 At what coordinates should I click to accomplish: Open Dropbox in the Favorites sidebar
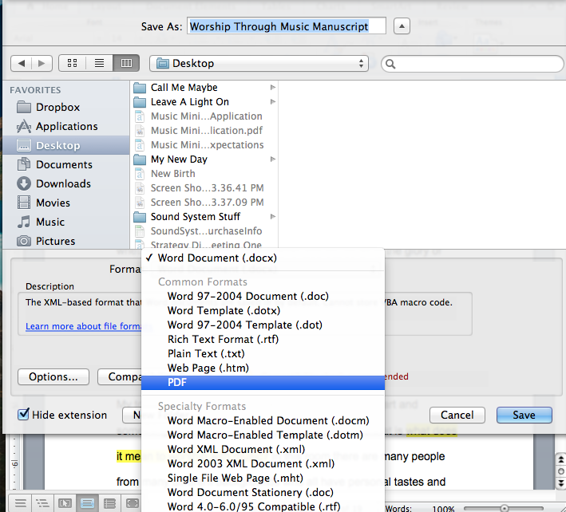coord(57,107)
